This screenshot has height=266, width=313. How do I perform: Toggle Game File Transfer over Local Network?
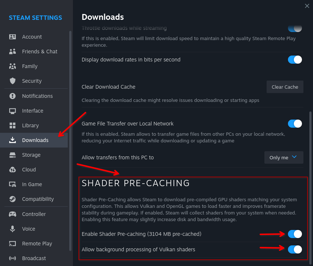click(295, 124)
